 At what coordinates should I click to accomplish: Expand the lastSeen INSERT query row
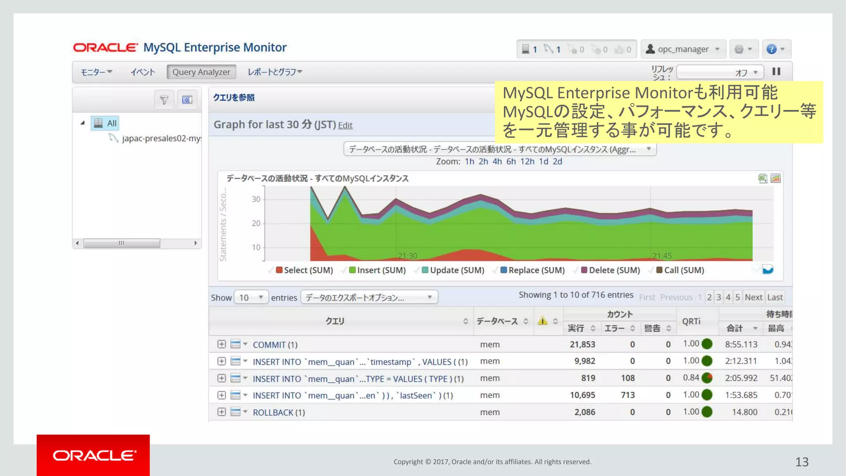pos(221,395)
